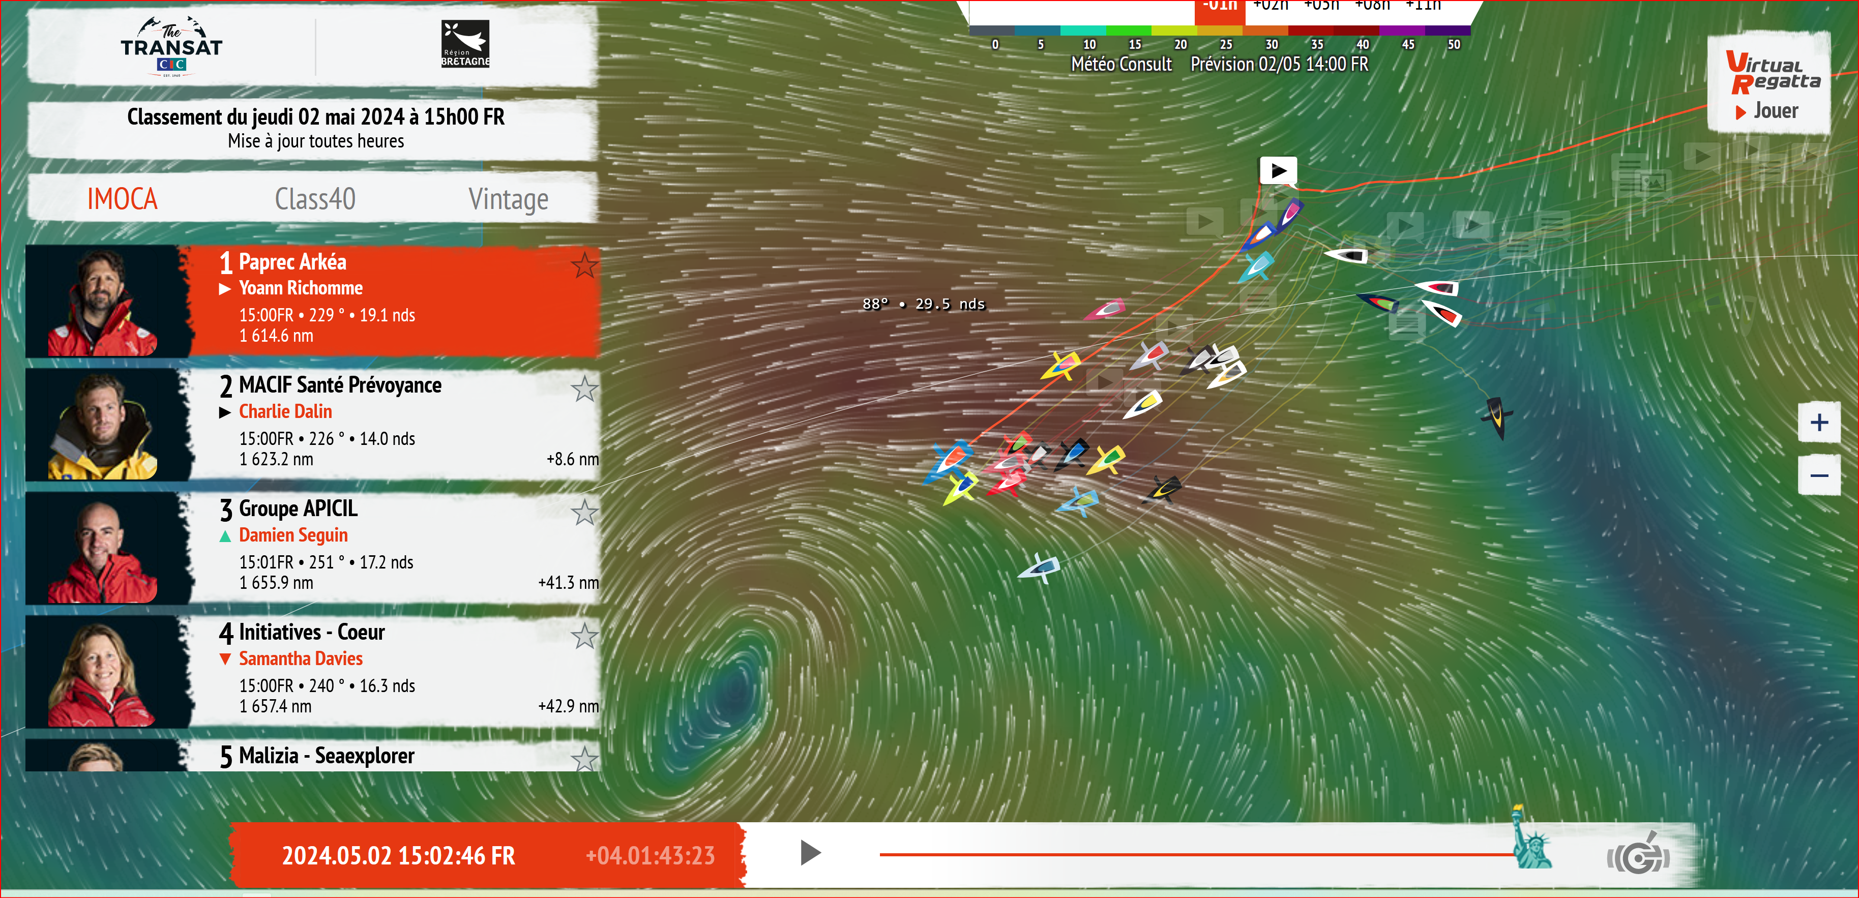Star the MACIF Santé Prévoyance entry
Image resolution: width=1859 pixels, height=898 pixels.
tap(584, 389)
